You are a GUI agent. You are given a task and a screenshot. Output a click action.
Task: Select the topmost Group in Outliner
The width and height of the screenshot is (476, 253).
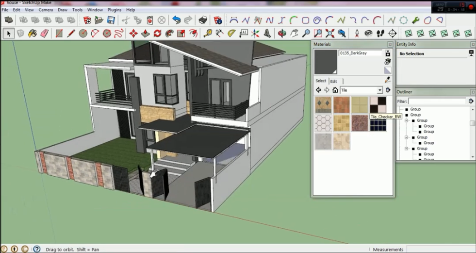coord(415,109)
